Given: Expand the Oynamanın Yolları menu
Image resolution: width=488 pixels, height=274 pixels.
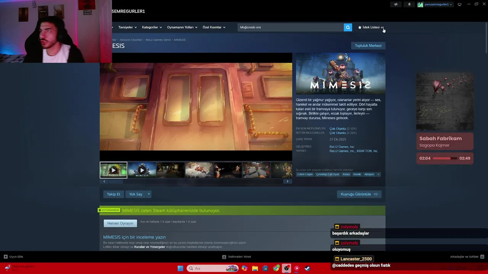Looking at the screenshot, I should coord(182,27).
